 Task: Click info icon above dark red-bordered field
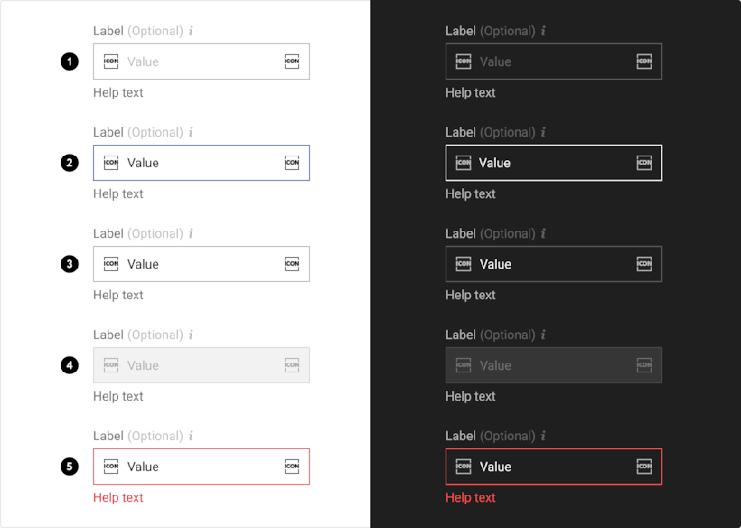[543, 436]
